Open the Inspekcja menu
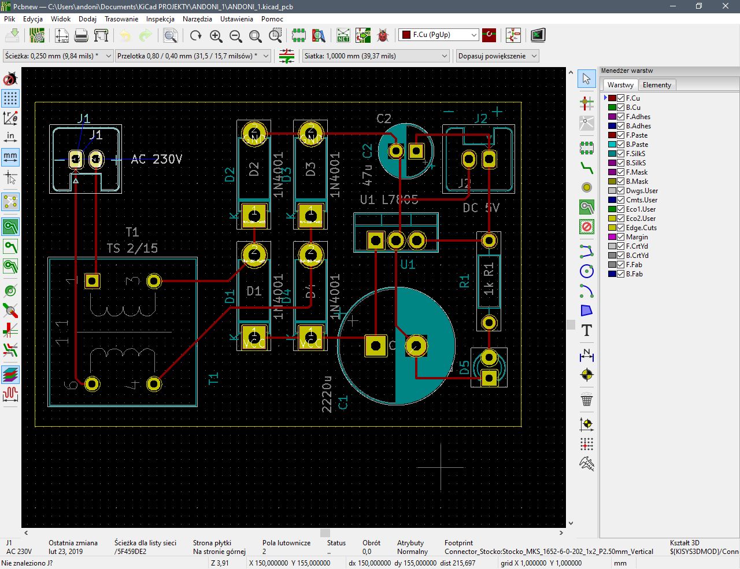 tap(160, 19)
